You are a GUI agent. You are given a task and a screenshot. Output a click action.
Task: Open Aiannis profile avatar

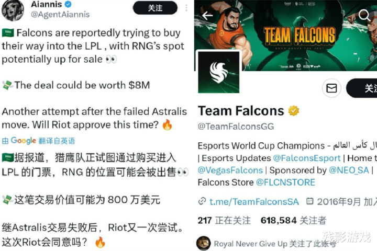coord(13,10)
